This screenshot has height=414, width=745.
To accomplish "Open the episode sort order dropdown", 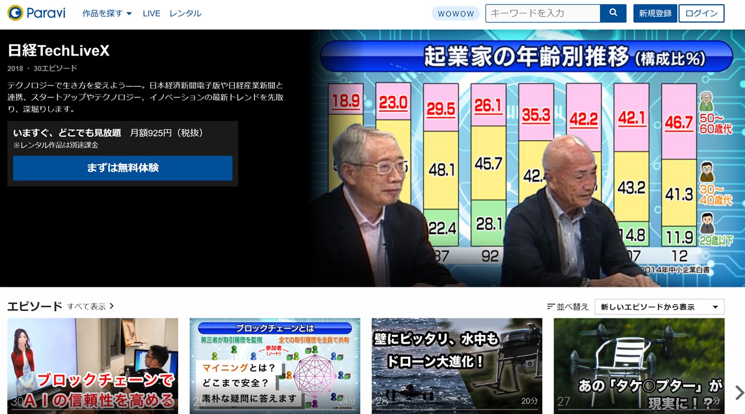I will tap(659, 307).
